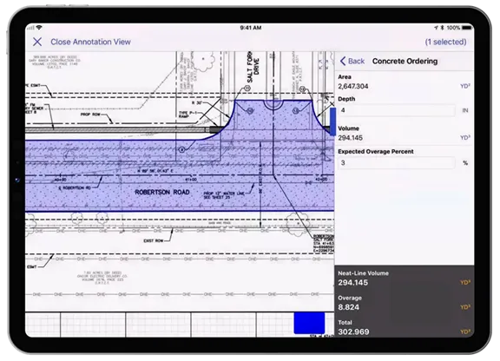This screenshot has width=500, height=361.
Task: Click the Volume field label
Action: coord(349,128)
